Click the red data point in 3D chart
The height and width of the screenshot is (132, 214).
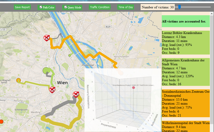pyautogui.click(x=133, y=87)
